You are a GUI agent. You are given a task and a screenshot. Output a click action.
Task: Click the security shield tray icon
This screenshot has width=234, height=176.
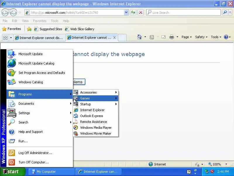pyautogui.click(x=212, y=172)
